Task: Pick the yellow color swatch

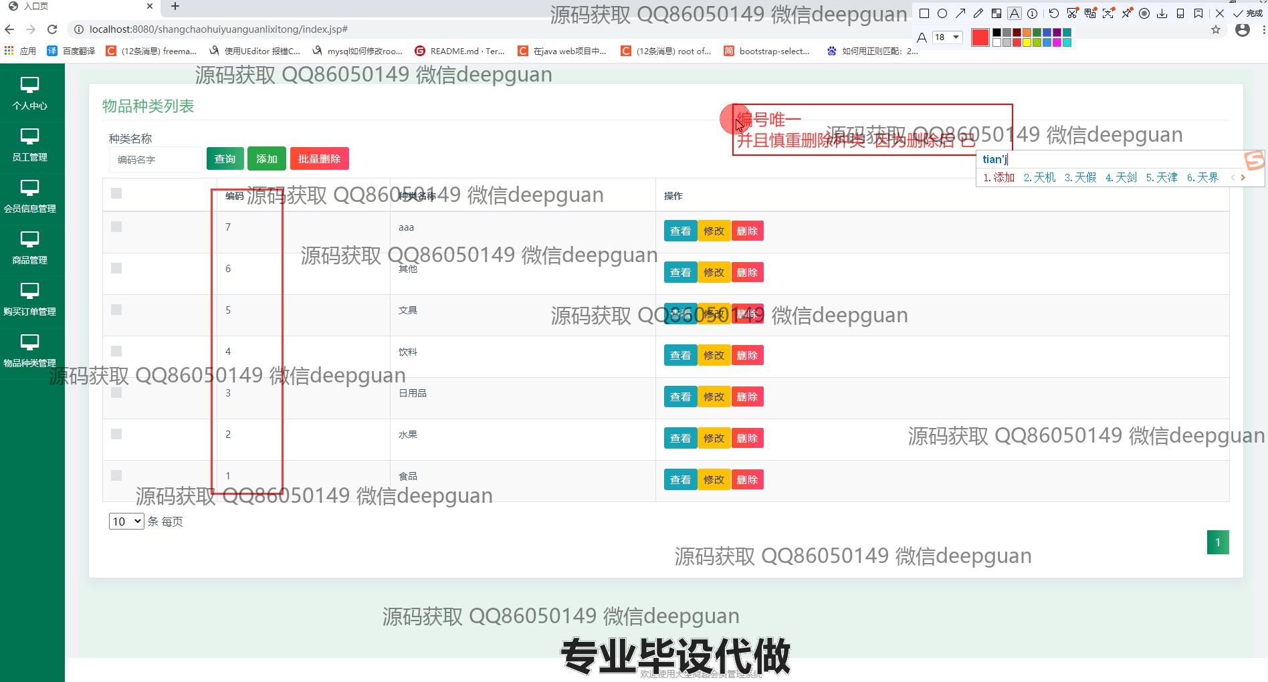Action: pyautogui.click(x=1027, y=43)
